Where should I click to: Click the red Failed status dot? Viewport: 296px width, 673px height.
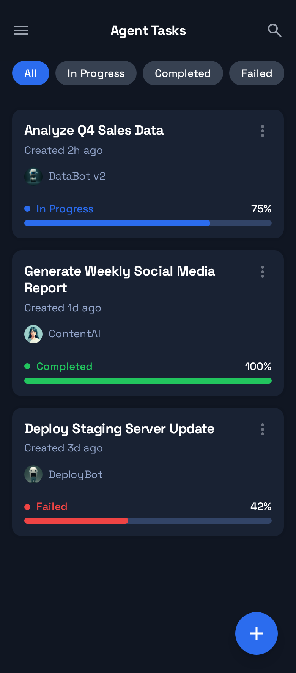pos(27,507)
